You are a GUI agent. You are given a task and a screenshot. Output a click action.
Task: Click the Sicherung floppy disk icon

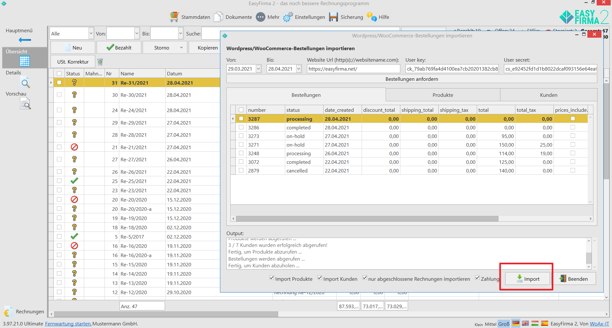pyautogui.click(x=333, y=17)
